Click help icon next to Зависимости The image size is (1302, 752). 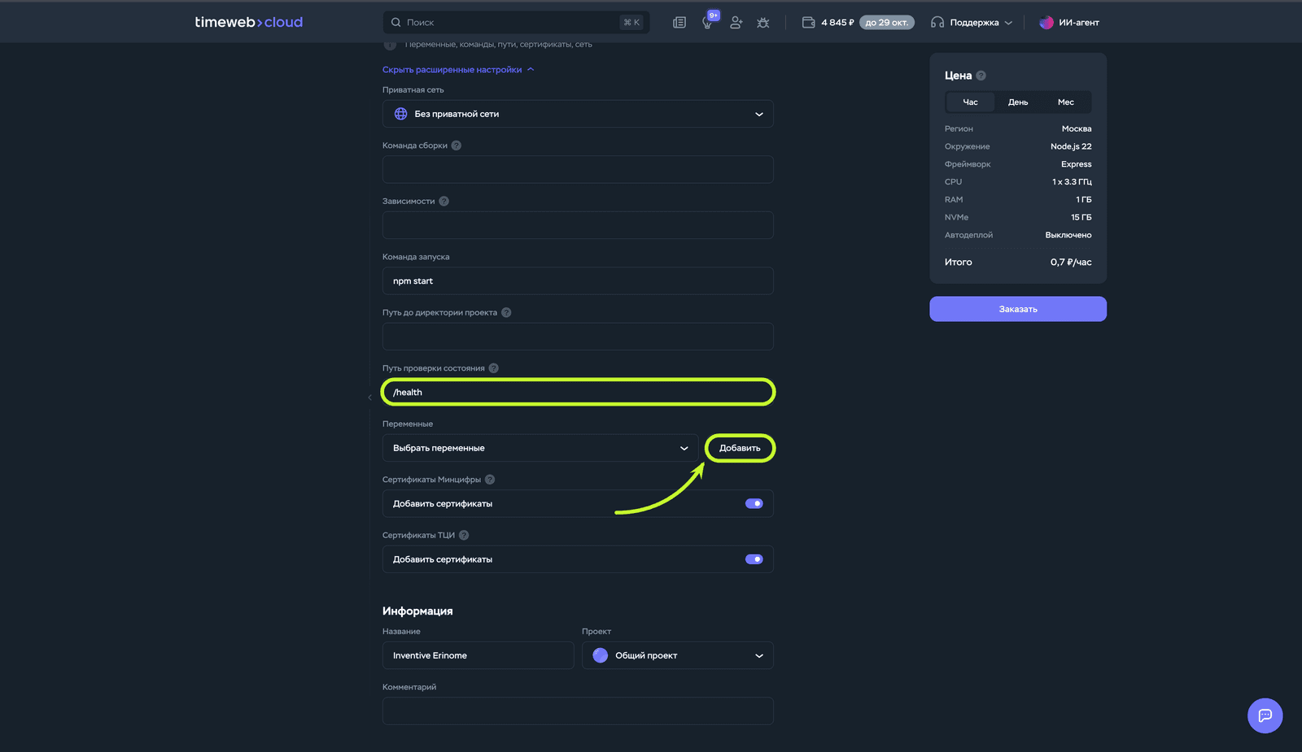[444, 201]
